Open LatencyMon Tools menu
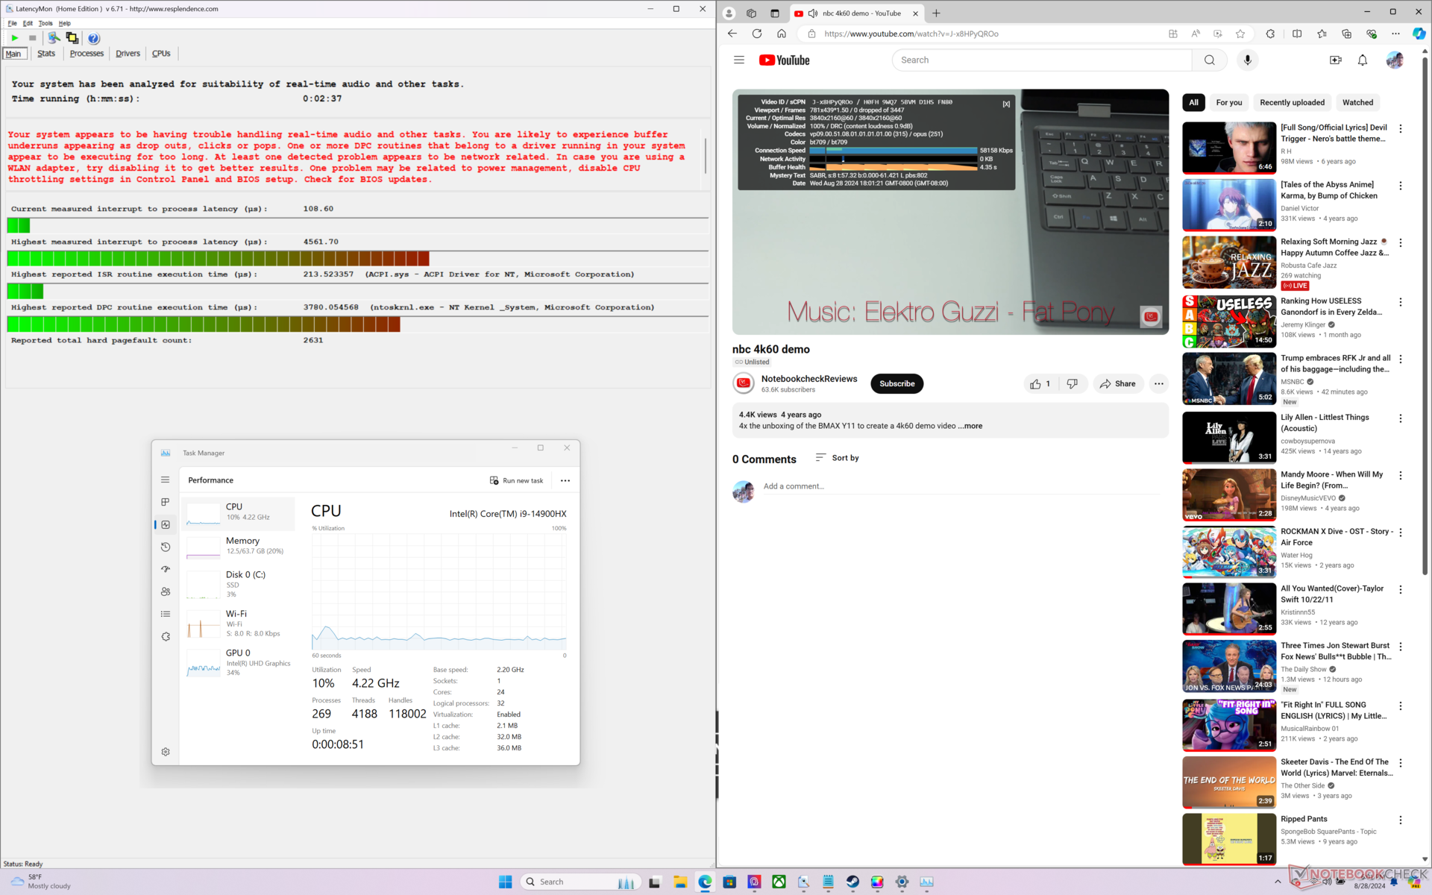Screen dimensions: 1432x895 pyautogui.click(x=45, y=23)
